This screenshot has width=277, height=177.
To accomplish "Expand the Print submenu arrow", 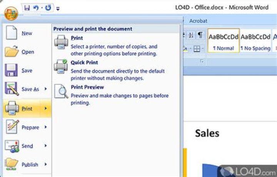I will (46, 108).
